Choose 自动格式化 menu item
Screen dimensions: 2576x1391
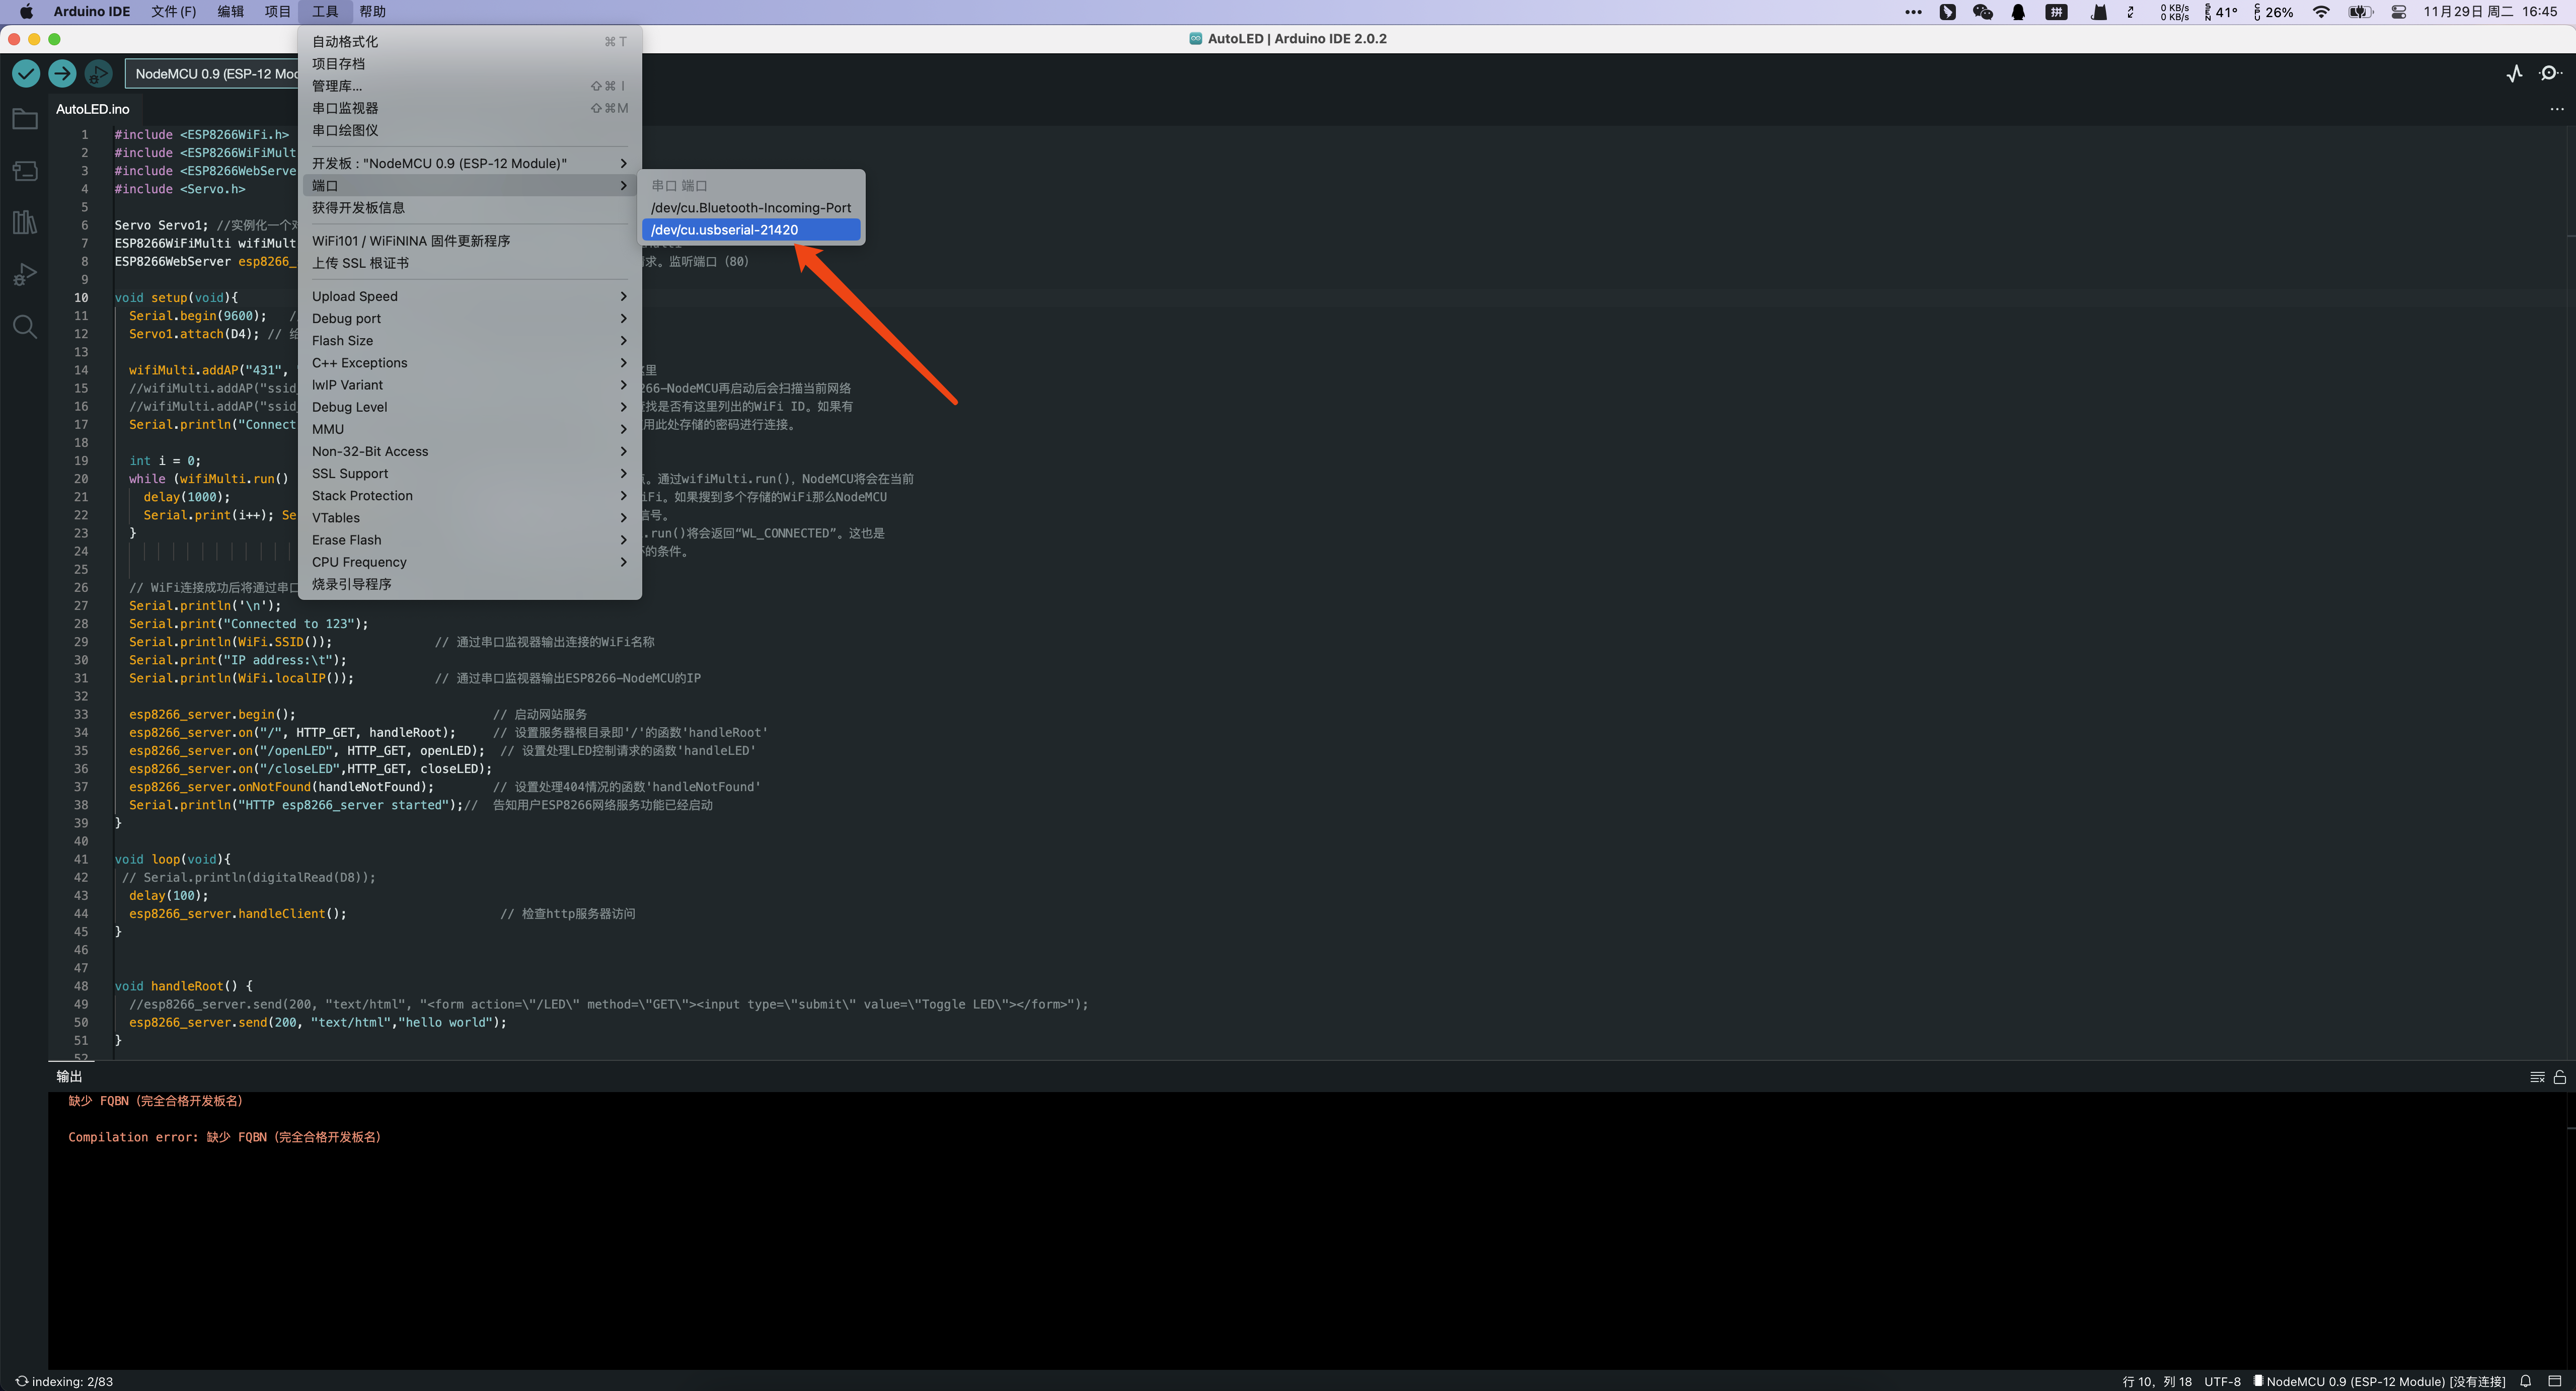[x=470, y=41]
